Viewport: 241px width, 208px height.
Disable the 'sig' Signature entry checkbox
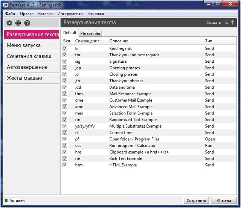65,61
